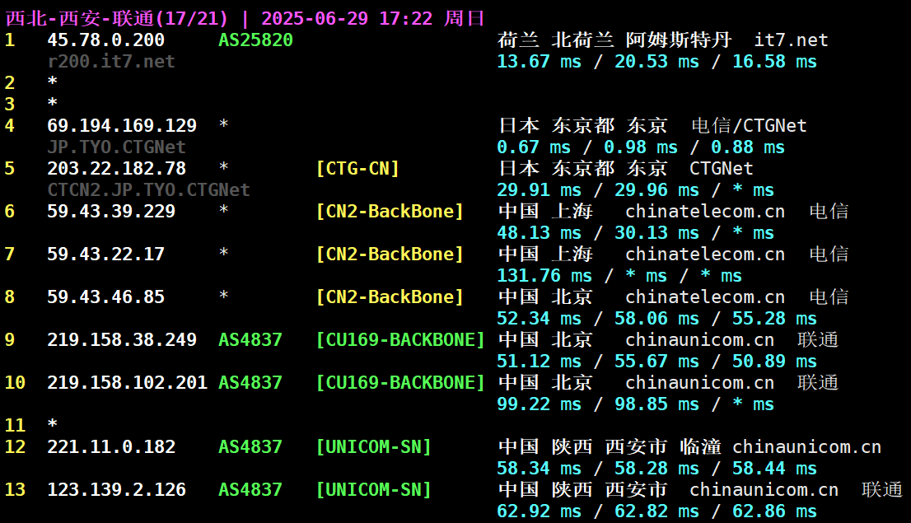911x523 pixels.
Task: Select latency 13.67 ms on hop 1
Action: click(539, 62)
